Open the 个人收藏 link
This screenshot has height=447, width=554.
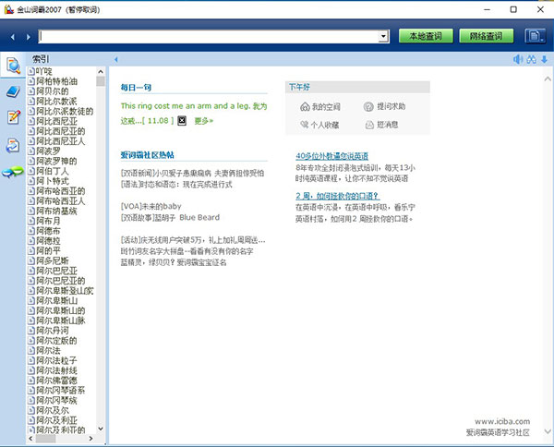(x=319, y=125)
